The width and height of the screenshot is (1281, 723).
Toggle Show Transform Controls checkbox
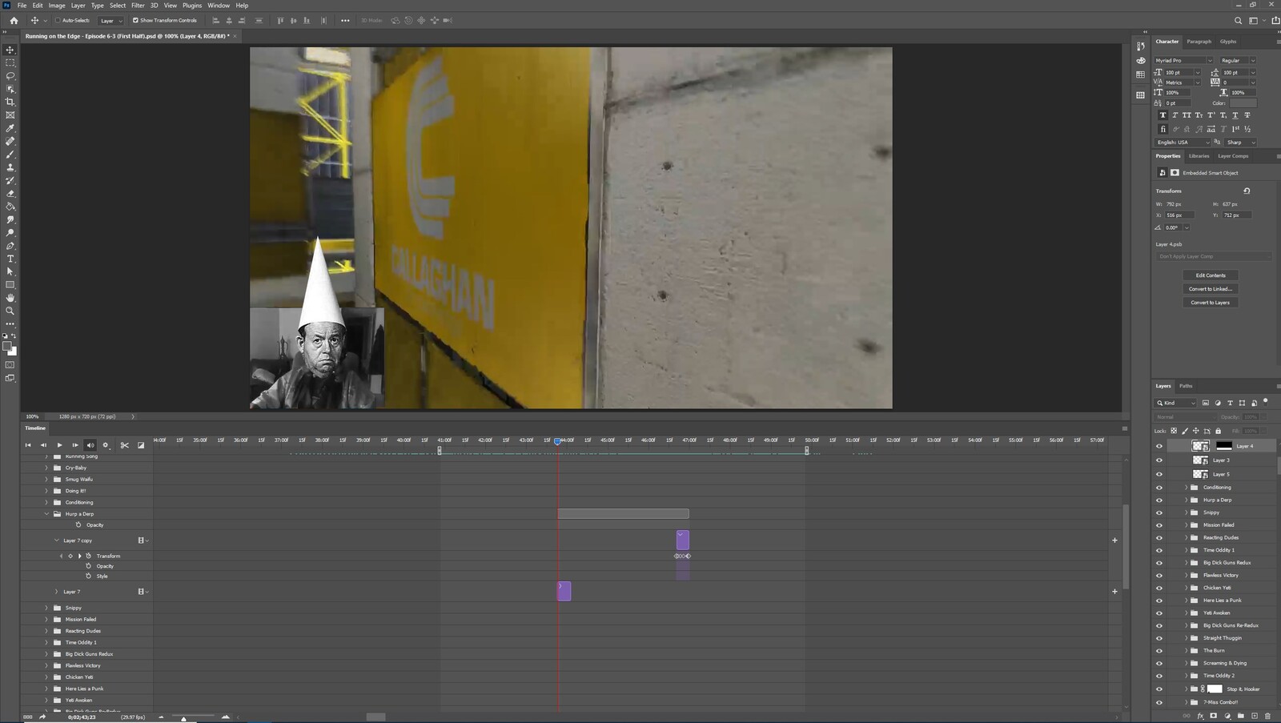click(x=135, y=20)
